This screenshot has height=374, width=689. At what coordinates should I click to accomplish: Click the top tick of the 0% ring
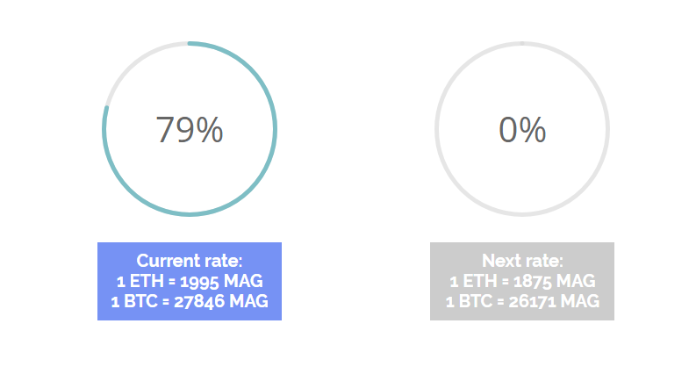pyautogui.click(x=522, y=43)
